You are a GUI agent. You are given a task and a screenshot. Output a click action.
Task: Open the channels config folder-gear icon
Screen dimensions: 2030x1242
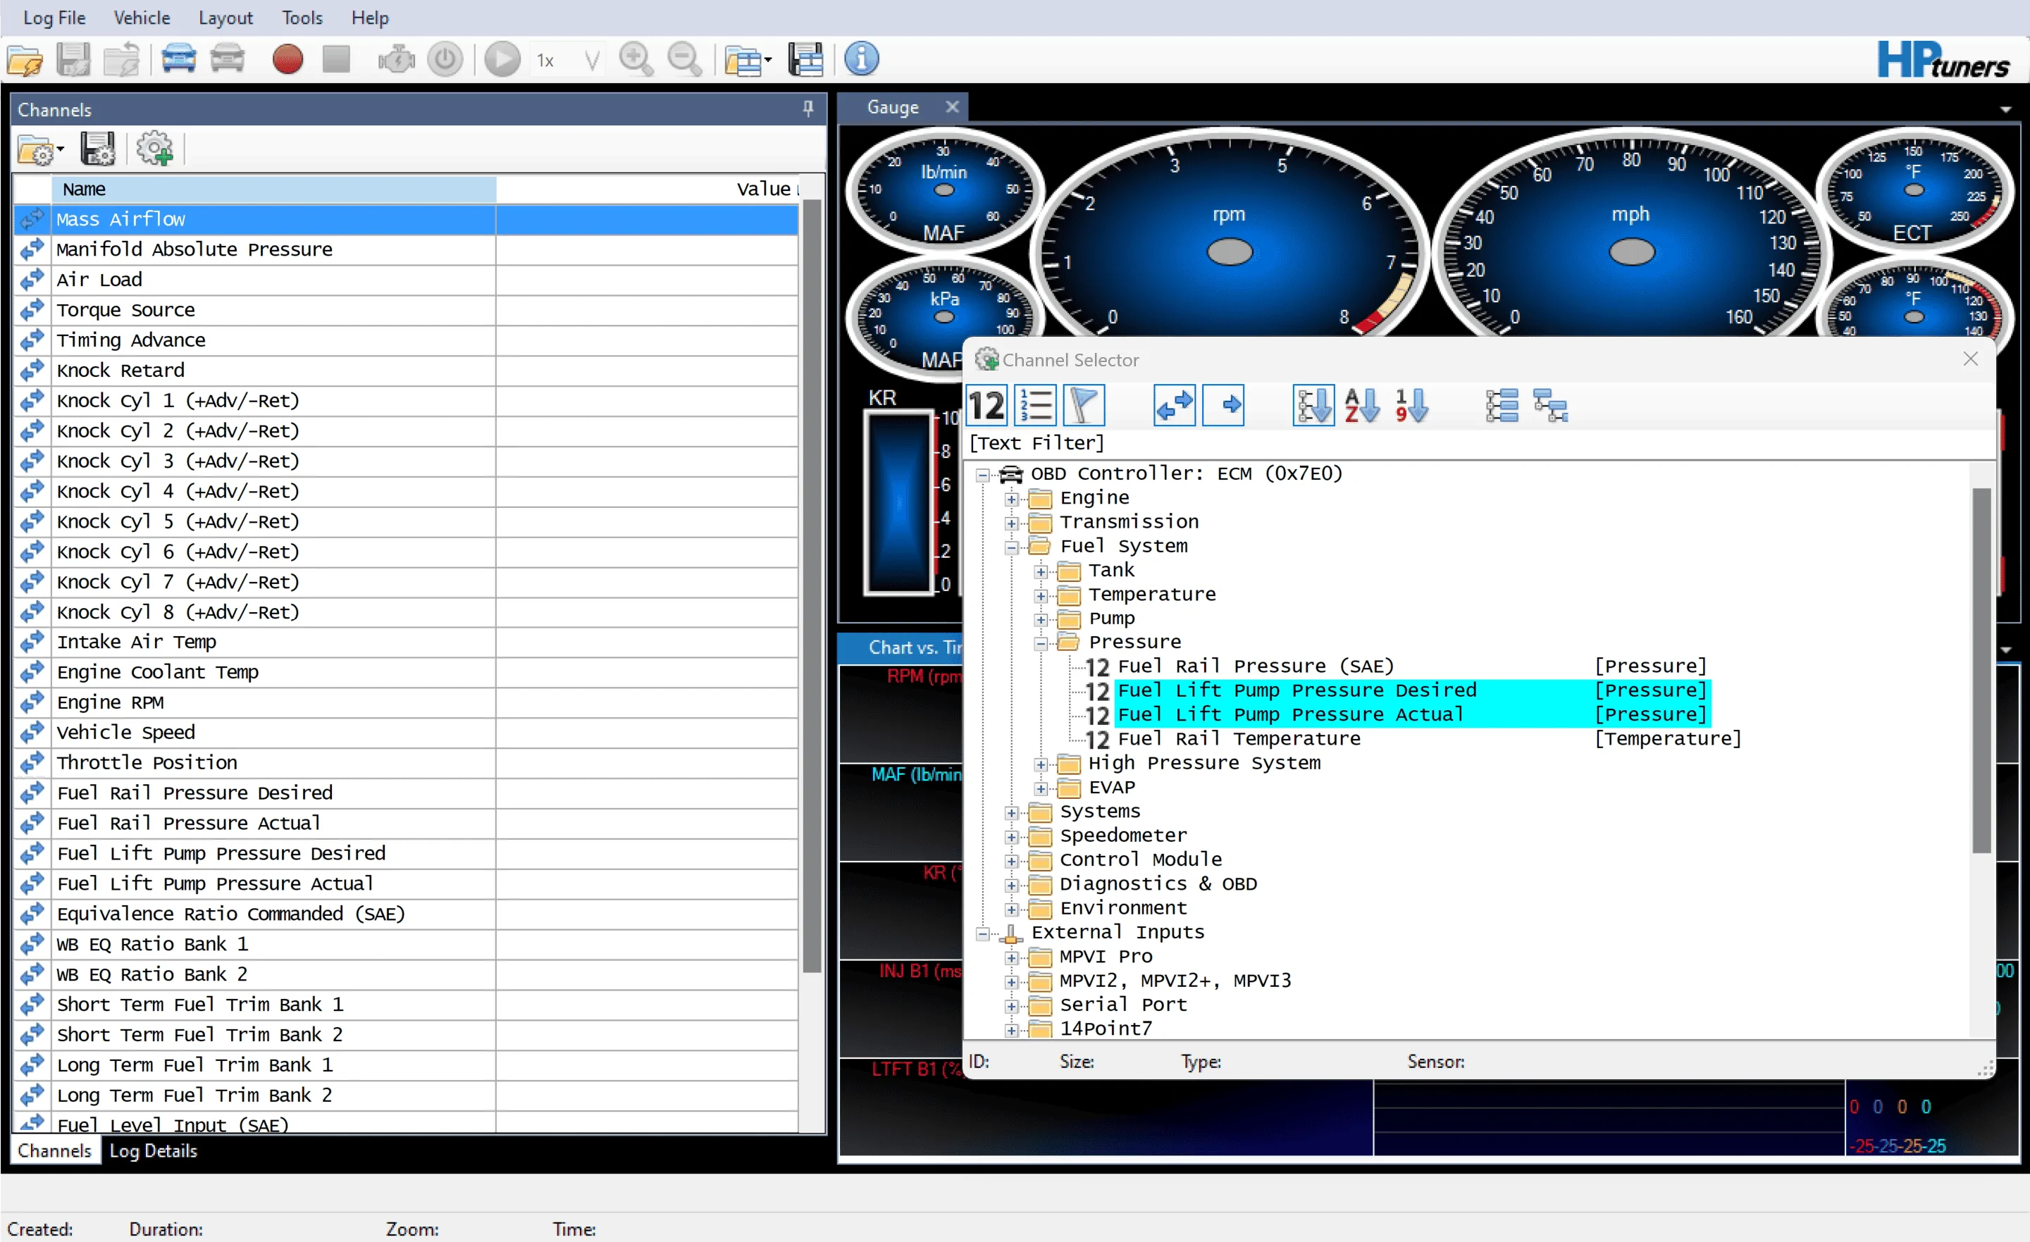pos(41,150)
